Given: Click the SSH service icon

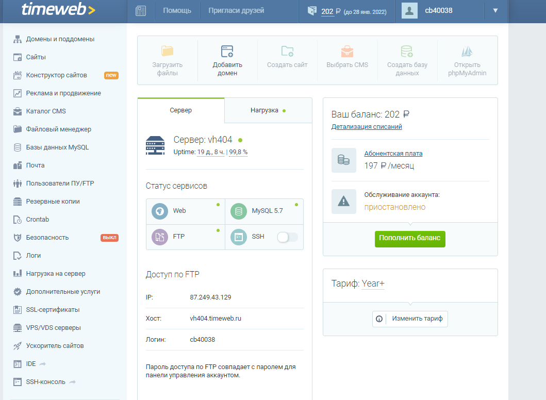Looking at the screenshot, I should pos(239,237).
